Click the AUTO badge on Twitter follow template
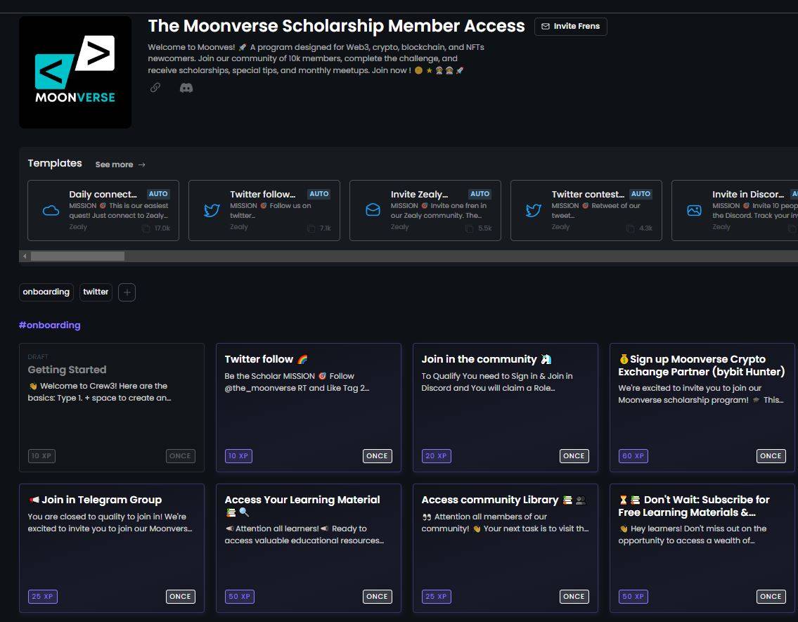The image size is (798, 622). (x=319, y=194)
